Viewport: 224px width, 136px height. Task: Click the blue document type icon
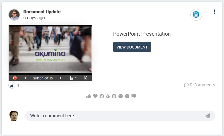pyautogui.click(x=196, y=14)
